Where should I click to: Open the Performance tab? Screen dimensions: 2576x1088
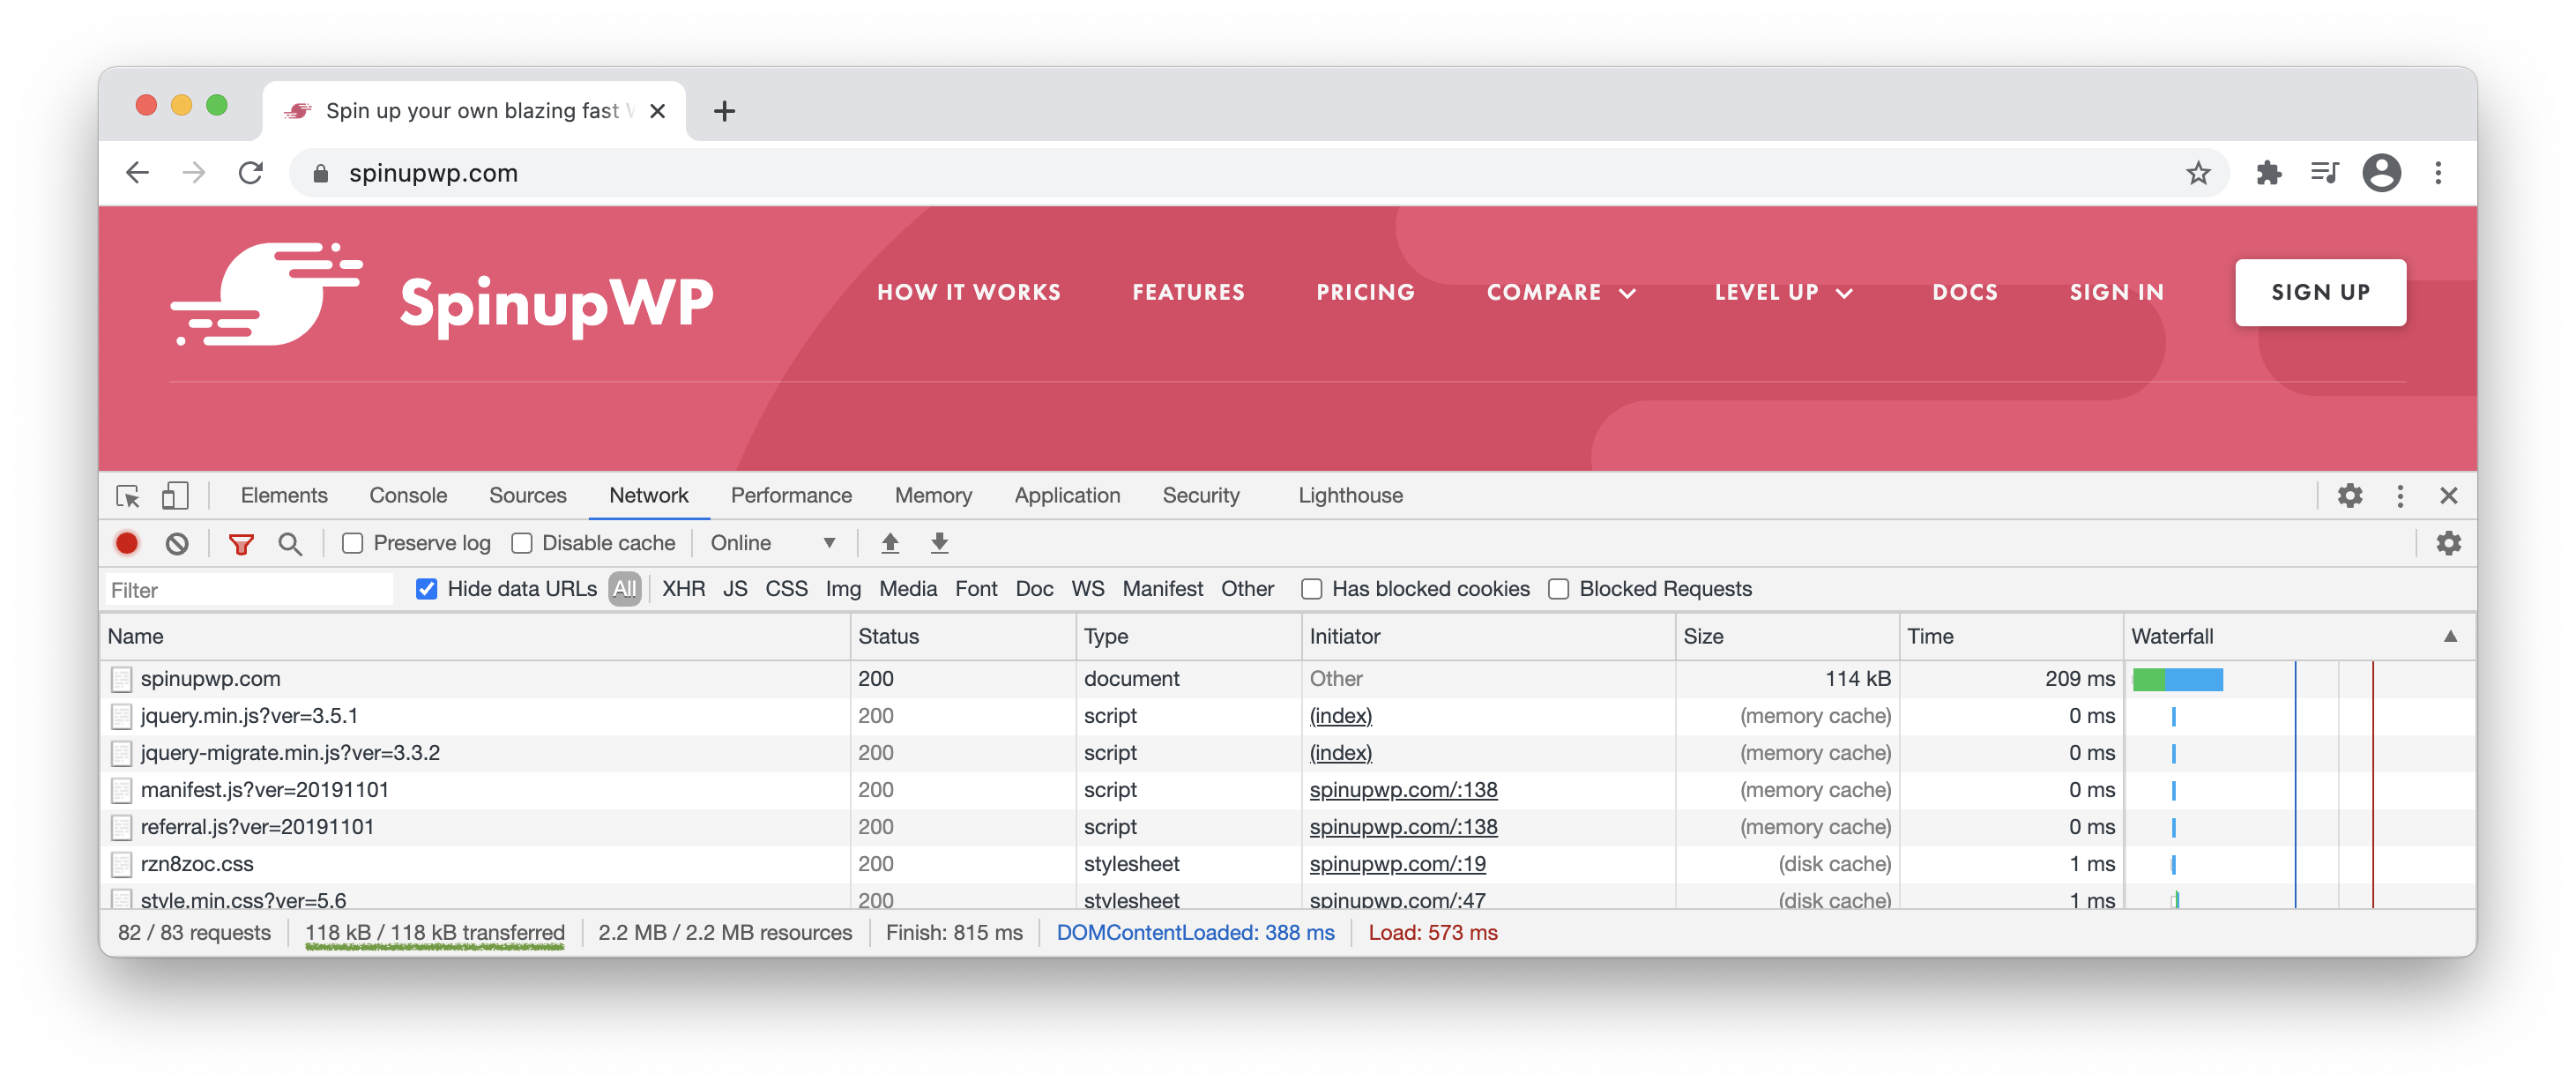tap(791, 495)
